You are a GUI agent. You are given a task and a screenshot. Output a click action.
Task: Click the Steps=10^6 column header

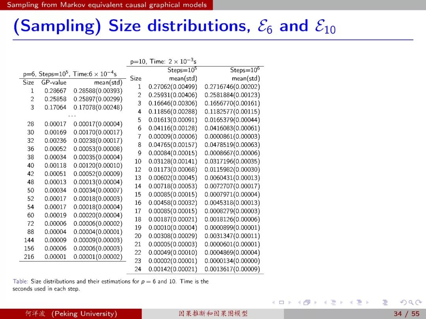[x=245, y=70]
